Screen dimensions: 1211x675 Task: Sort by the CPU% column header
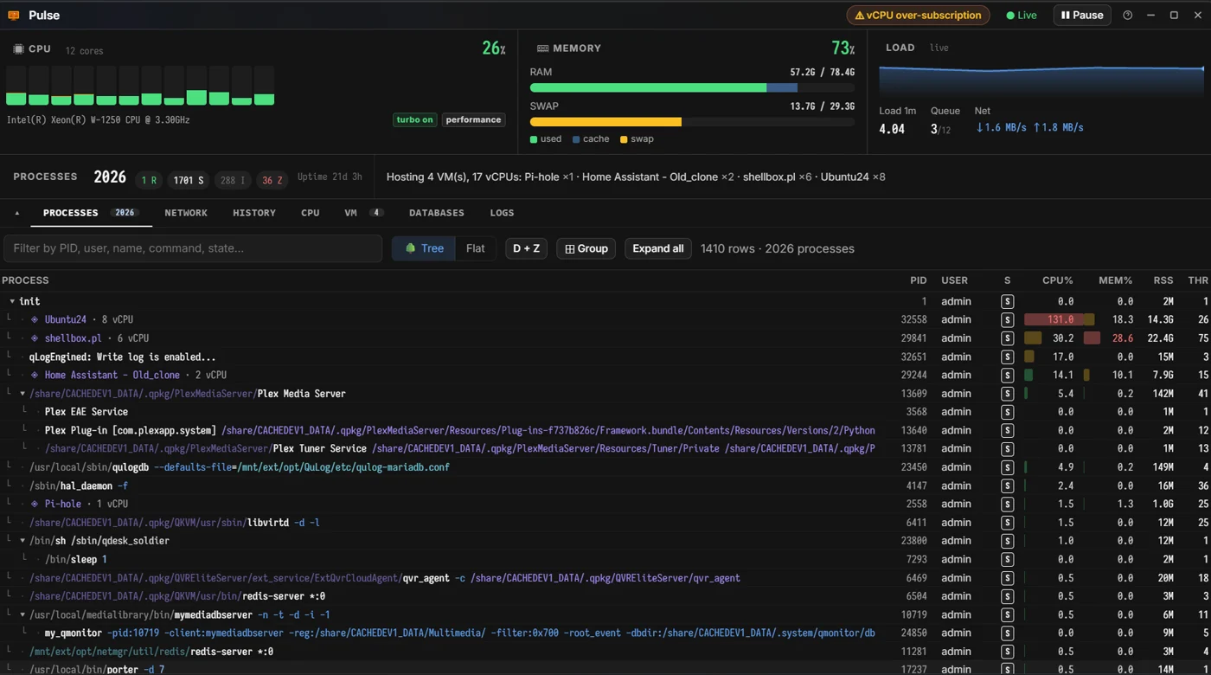click(x=1057, y=280)
